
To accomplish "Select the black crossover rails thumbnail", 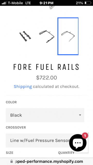I will pyautogui.click(x=47, y=36).
